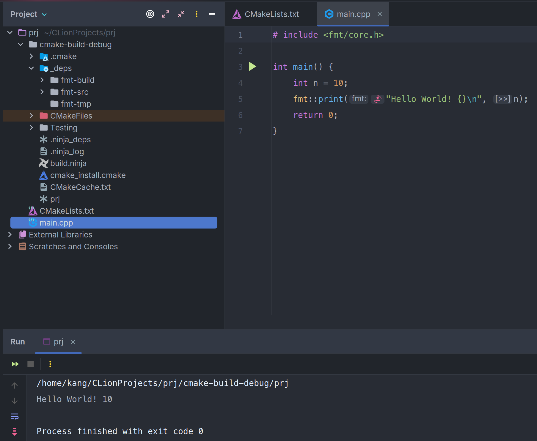
Task: Select main.cpp in the project tree
Action: (114, 223)
